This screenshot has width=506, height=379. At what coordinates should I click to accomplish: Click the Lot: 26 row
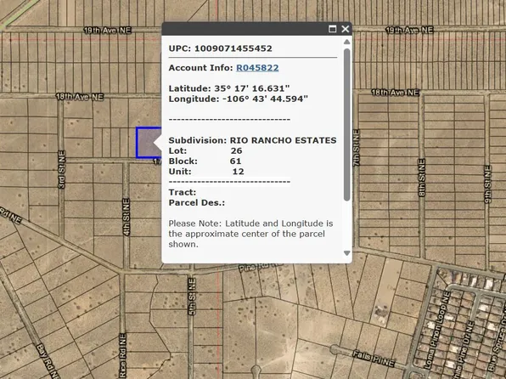coord(205,151)
